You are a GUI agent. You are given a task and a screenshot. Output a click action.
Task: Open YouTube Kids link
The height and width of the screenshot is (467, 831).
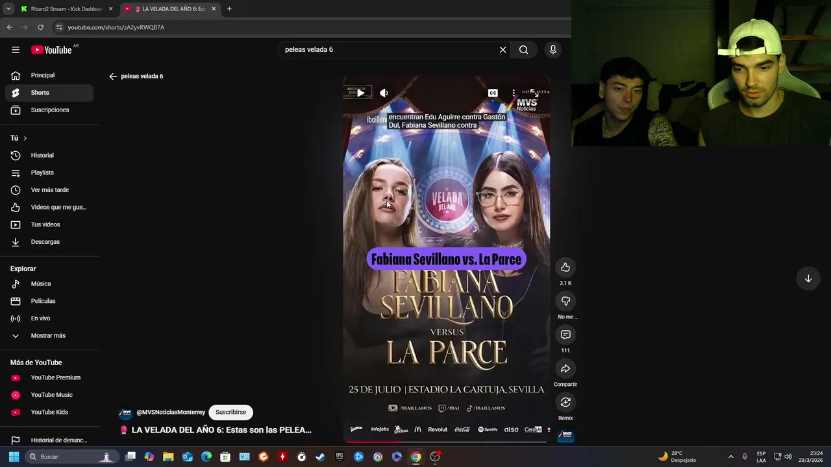tap(49, 412)
